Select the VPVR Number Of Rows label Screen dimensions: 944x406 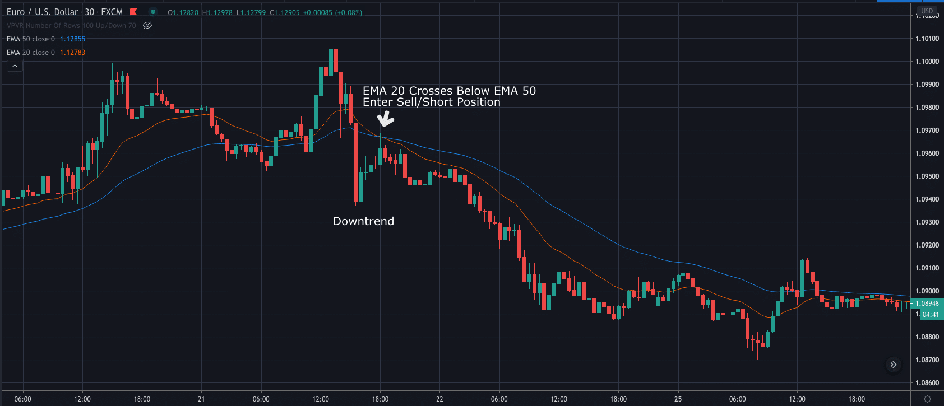(71, 25)
